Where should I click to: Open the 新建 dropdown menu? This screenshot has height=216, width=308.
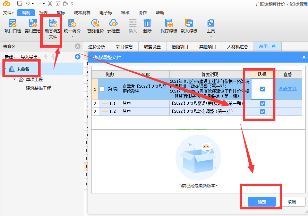[x=9, y=56]
